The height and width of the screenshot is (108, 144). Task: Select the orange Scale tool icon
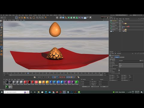tap(25, 18)
